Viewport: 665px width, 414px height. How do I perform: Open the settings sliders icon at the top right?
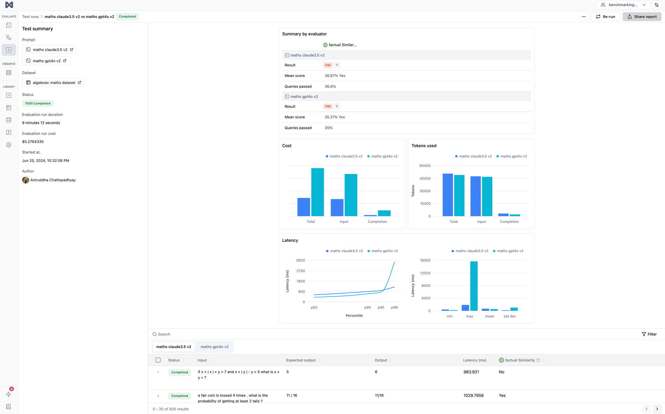(656, 5)
